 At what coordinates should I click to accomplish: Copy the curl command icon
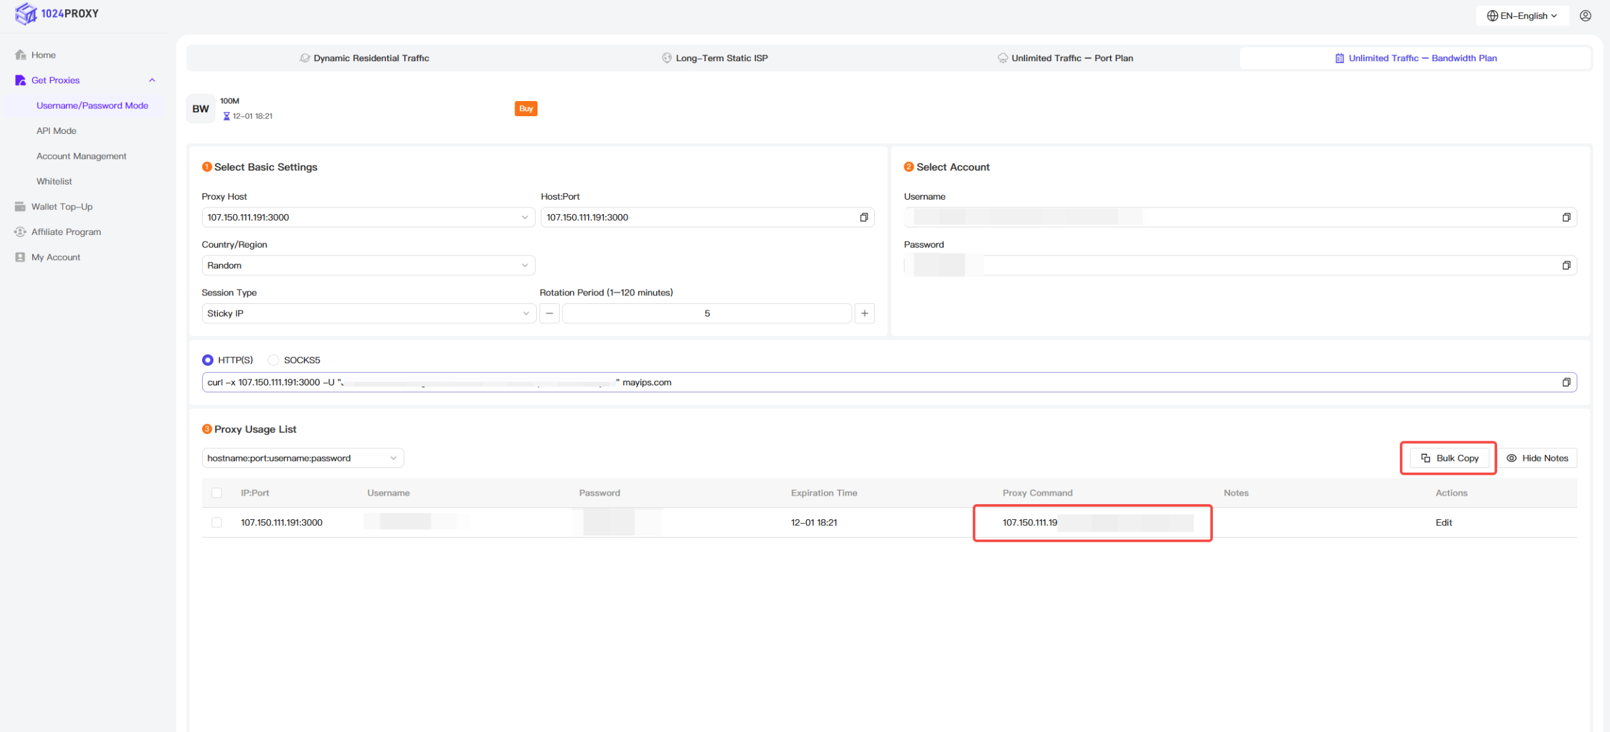(1566, 382)
